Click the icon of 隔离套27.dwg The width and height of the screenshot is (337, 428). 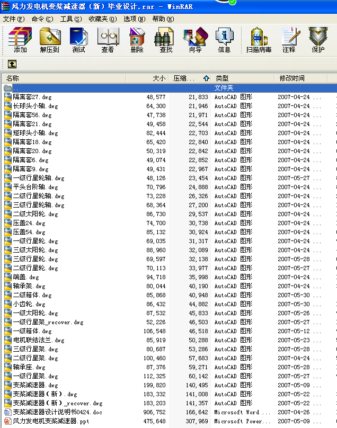tap(8, 97)
